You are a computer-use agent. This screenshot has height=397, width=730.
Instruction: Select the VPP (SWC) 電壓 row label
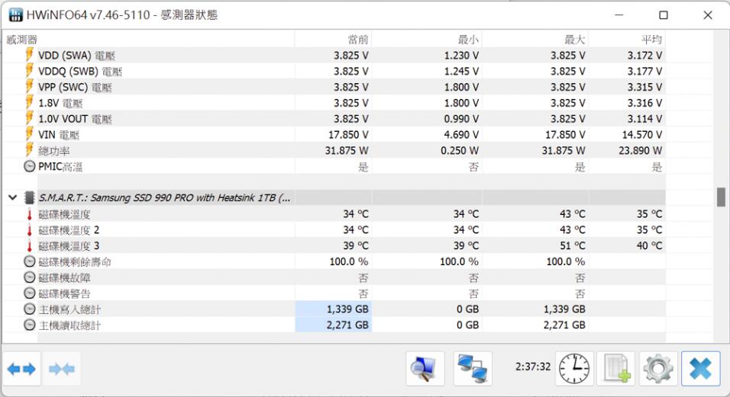75,87
